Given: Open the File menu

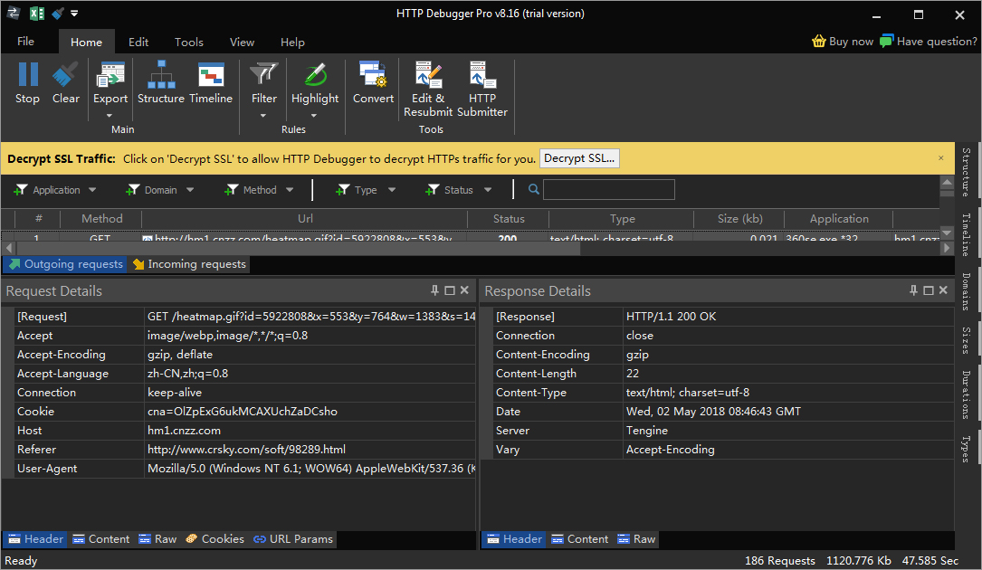Looking at the screenshot, I should pyautogui.click(x=25, y=42).
